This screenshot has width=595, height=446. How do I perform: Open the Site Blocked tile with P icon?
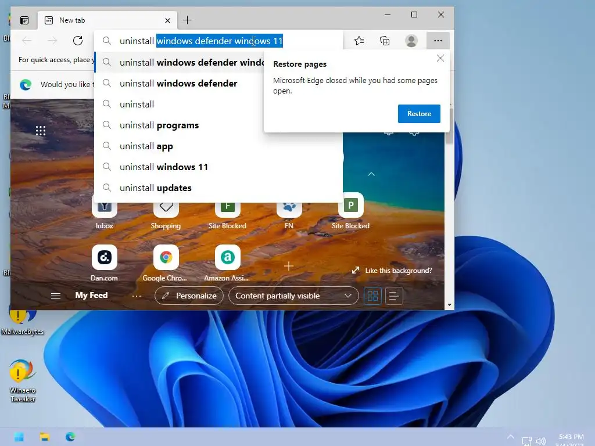point(350,211)
